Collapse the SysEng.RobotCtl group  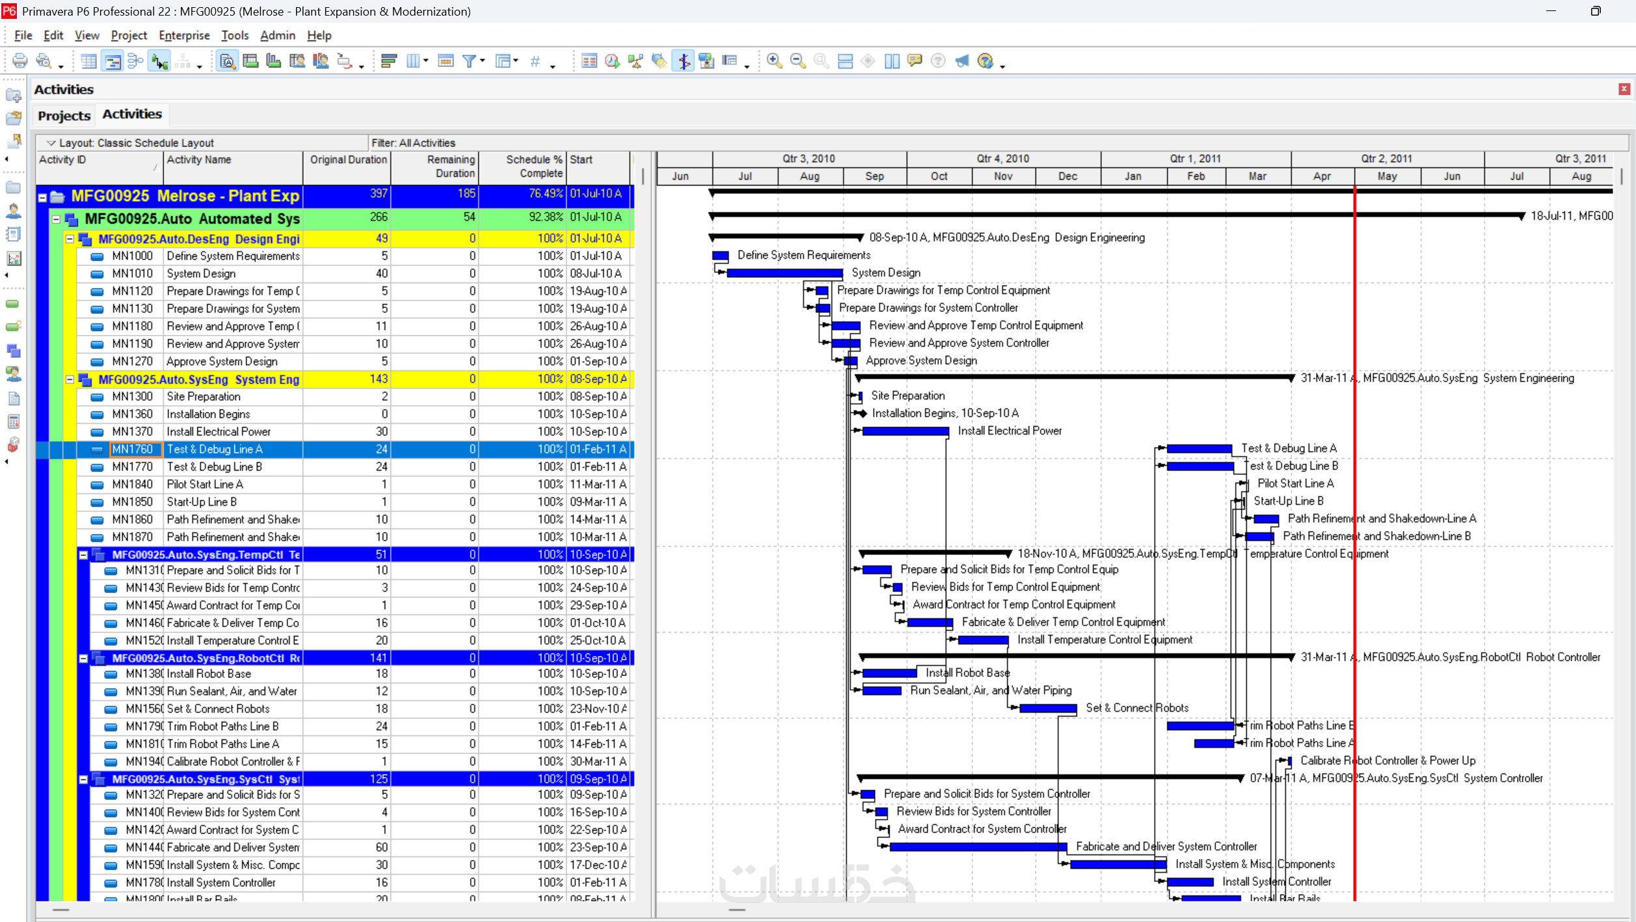click(83, 658)
